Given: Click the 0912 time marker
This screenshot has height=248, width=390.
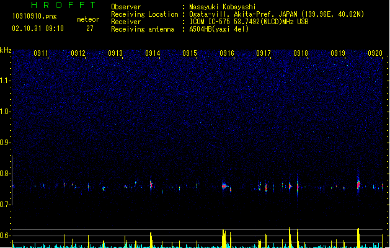Looking at the screenshot, I should click(x=78, y=53).
